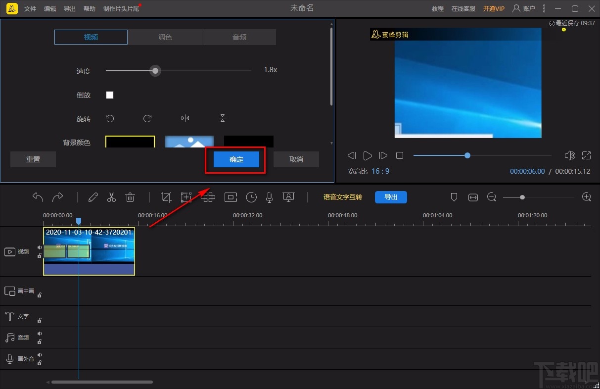Click 开通VIP upgrade link
The width and height of the screenshot is (600, 389).
[x=494, y=9]
